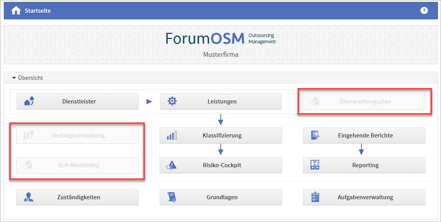Click the disabled Vertragsverwaltung button
Screen dimensions: 441x222
pyautogui.click(x=78, y=136)
